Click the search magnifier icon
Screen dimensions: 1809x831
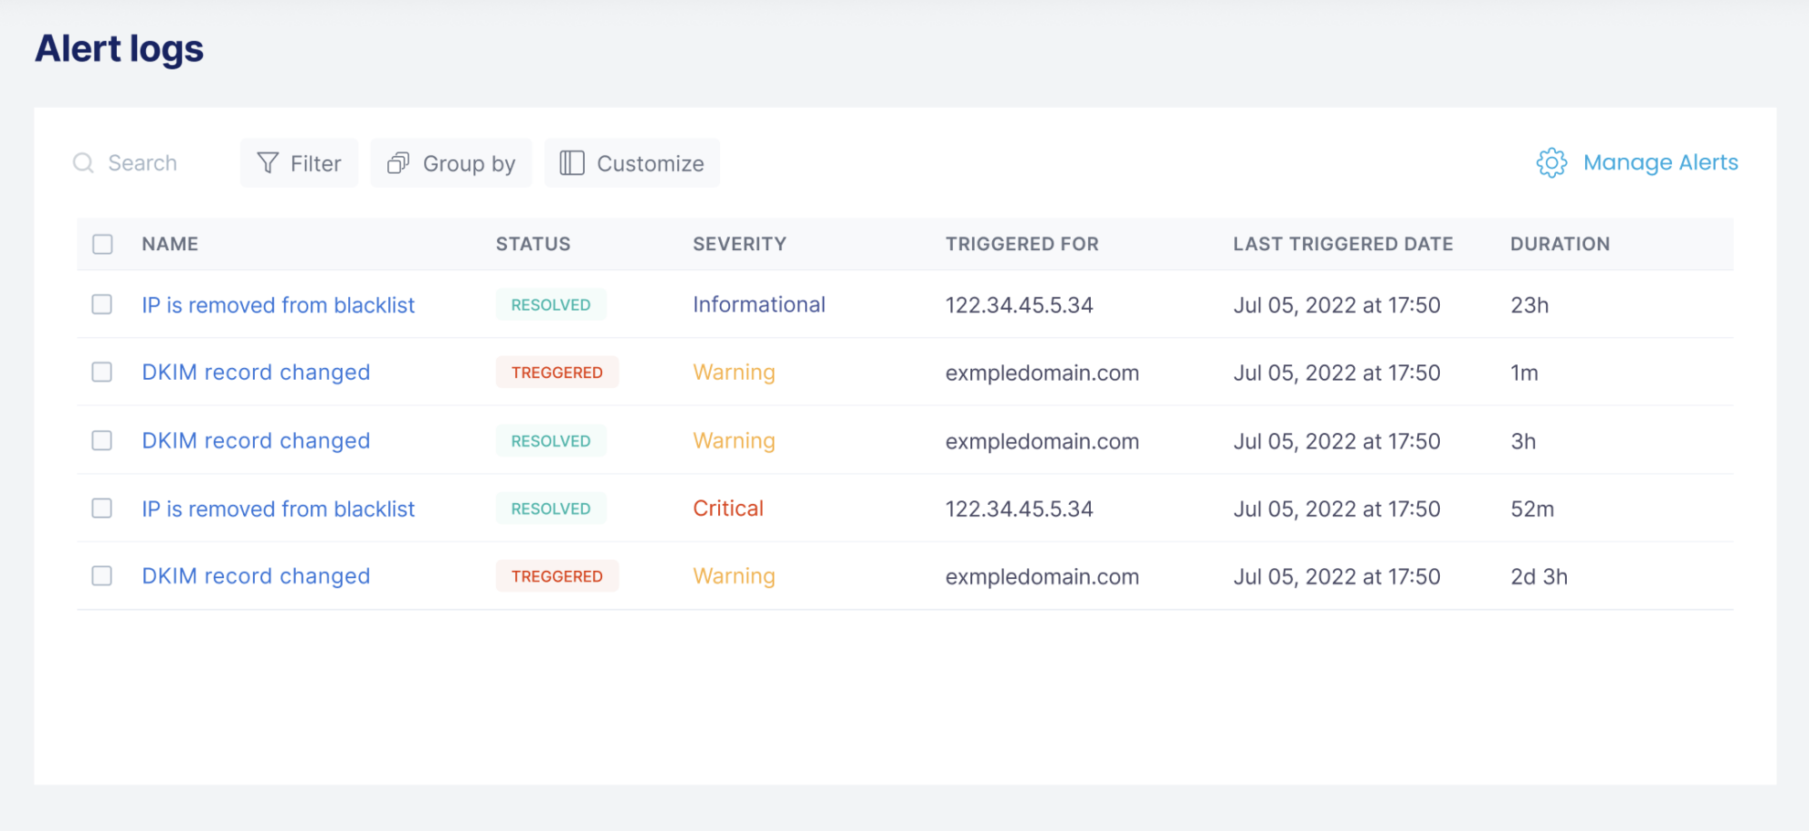[x=83, y=163]
